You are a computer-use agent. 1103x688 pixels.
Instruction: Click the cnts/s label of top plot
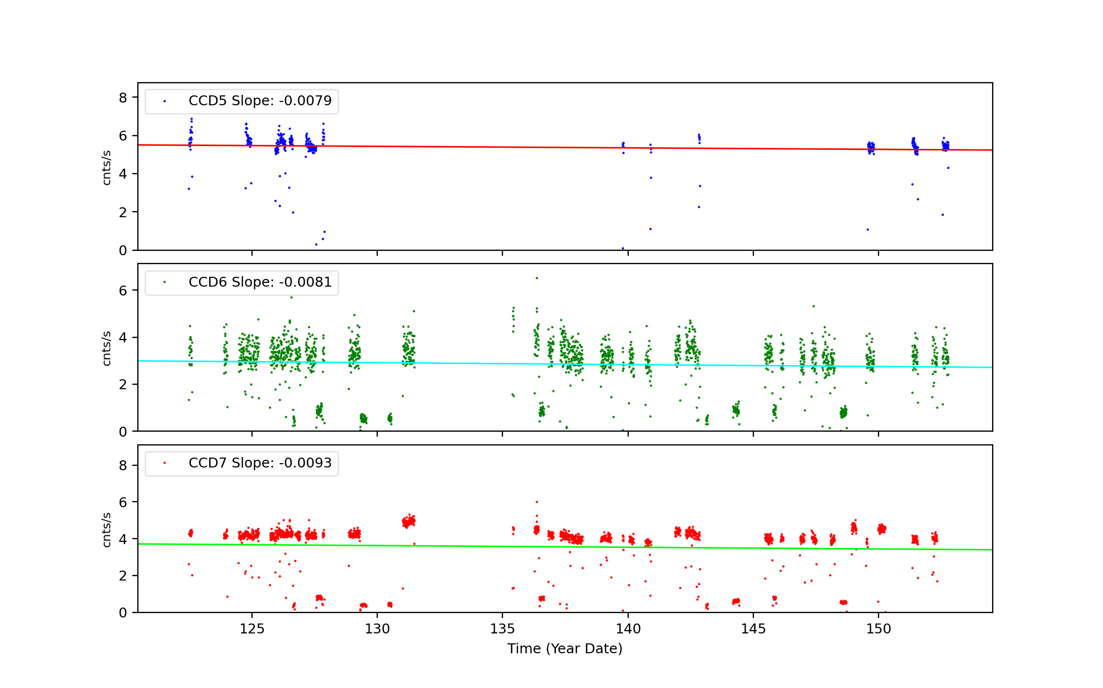pos(107,167)
